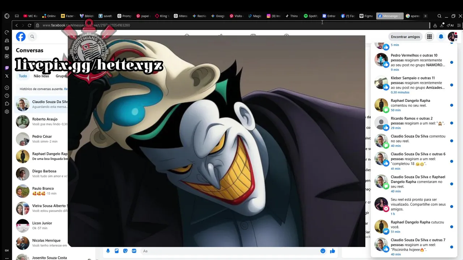Open conversation with Vieira Sousa Alberto
463x260 pixels.
click(41, 208)
